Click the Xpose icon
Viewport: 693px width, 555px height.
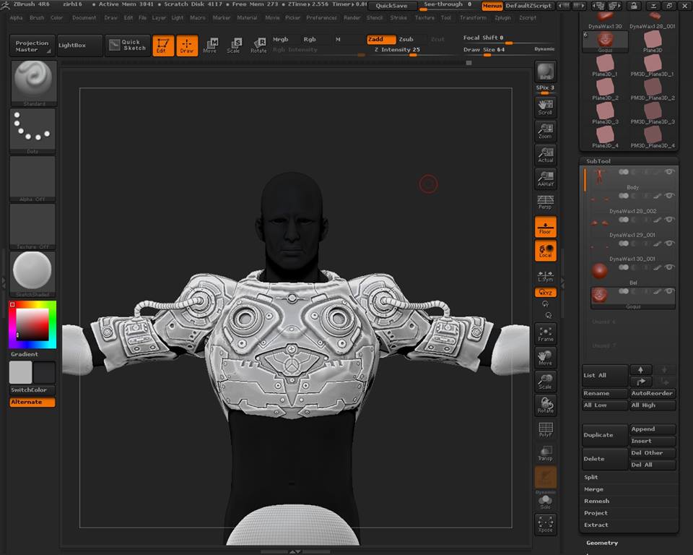(x=546, y=525)
